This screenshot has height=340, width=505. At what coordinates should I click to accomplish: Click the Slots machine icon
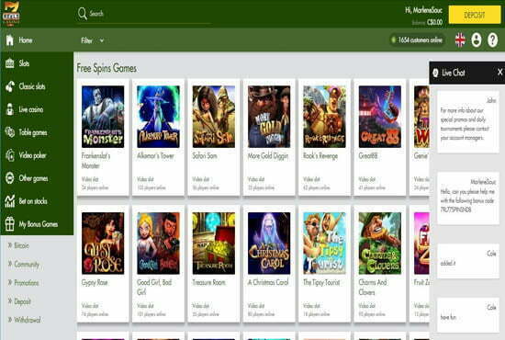[10, 63]
